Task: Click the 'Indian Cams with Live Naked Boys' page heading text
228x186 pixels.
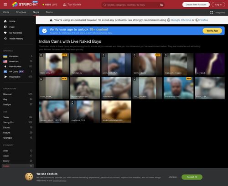Action: [70, 41]
